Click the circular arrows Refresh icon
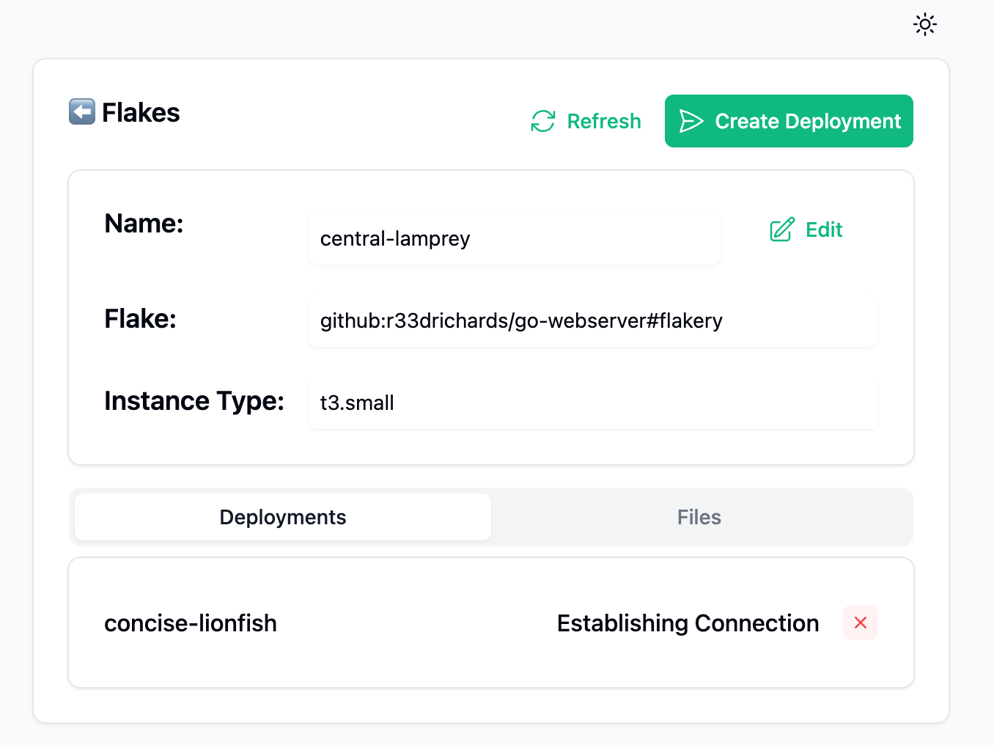 tap(543, 121)
